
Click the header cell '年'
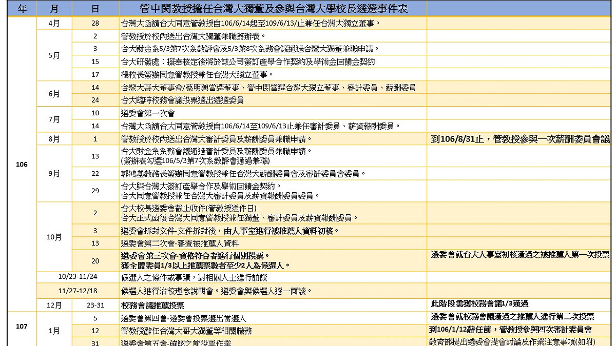(x=23, y=8)
